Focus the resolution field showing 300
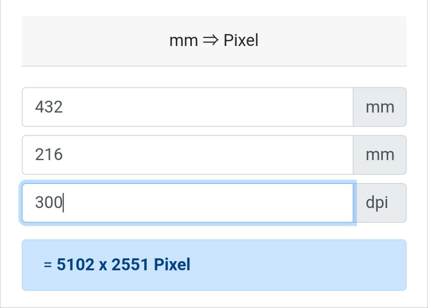The width and height of the screenshot is (428, 308). 188,203
